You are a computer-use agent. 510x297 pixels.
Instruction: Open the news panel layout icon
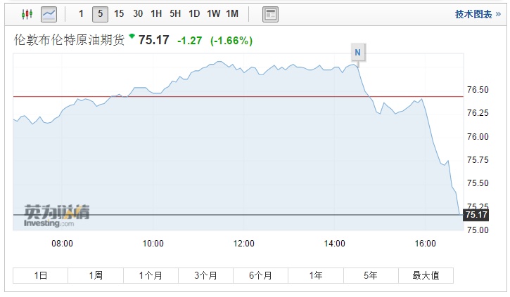(269, 14)
